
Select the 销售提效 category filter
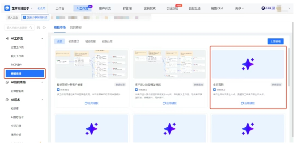(x=74, y=41)
